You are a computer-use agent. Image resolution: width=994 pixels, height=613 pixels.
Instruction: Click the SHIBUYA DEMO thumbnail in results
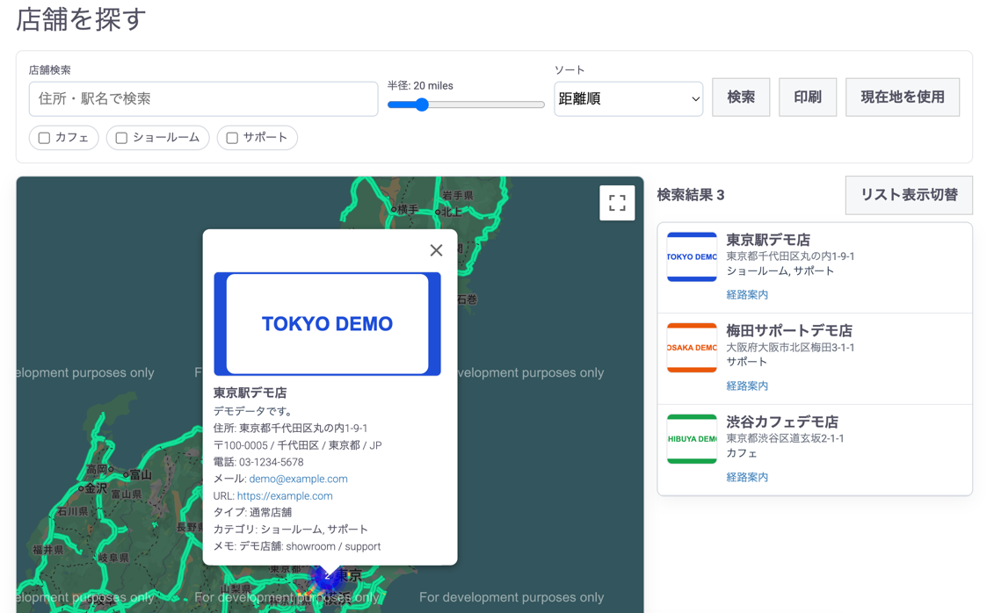692,439
